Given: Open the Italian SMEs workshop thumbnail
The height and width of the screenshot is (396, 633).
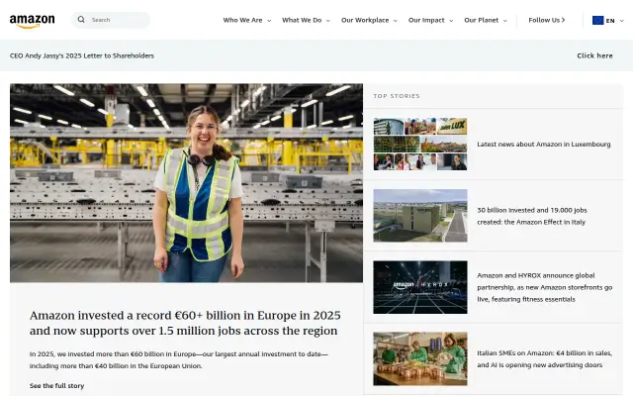Looking at the screenshot, I should (x=420, y=358).
